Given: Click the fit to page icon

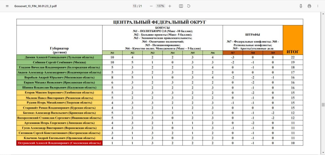Looking at the screenshot, I should coord(181,6).
